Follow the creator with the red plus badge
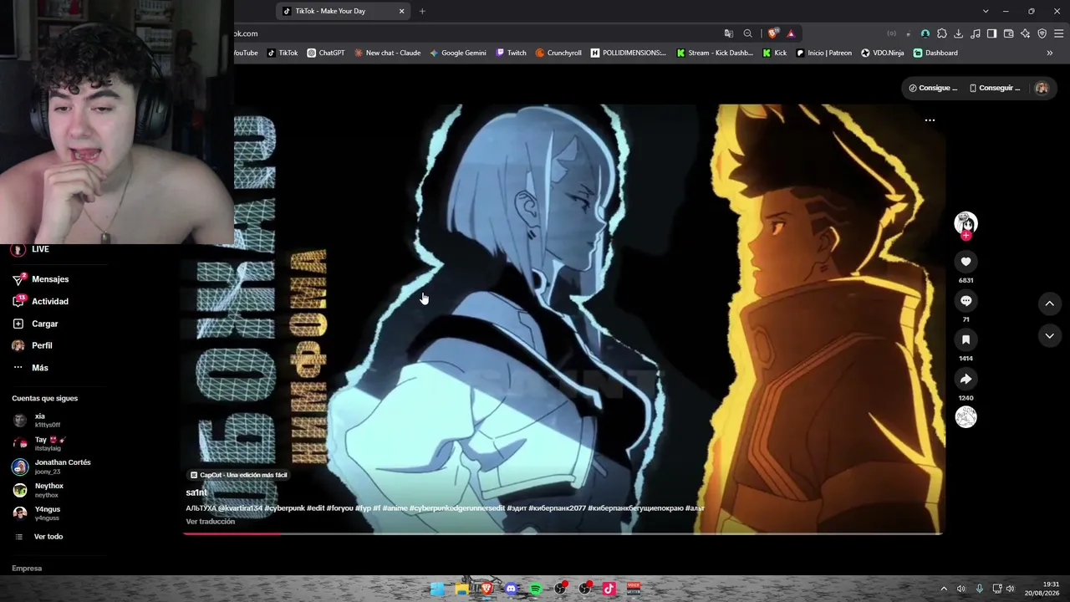The width and height of the screenshot is (1070, 602). tap(966, 236)
